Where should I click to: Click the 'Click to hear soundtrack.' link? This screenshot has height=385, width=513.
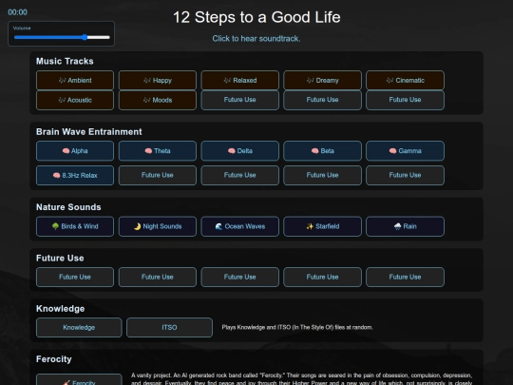coord(256,39)
